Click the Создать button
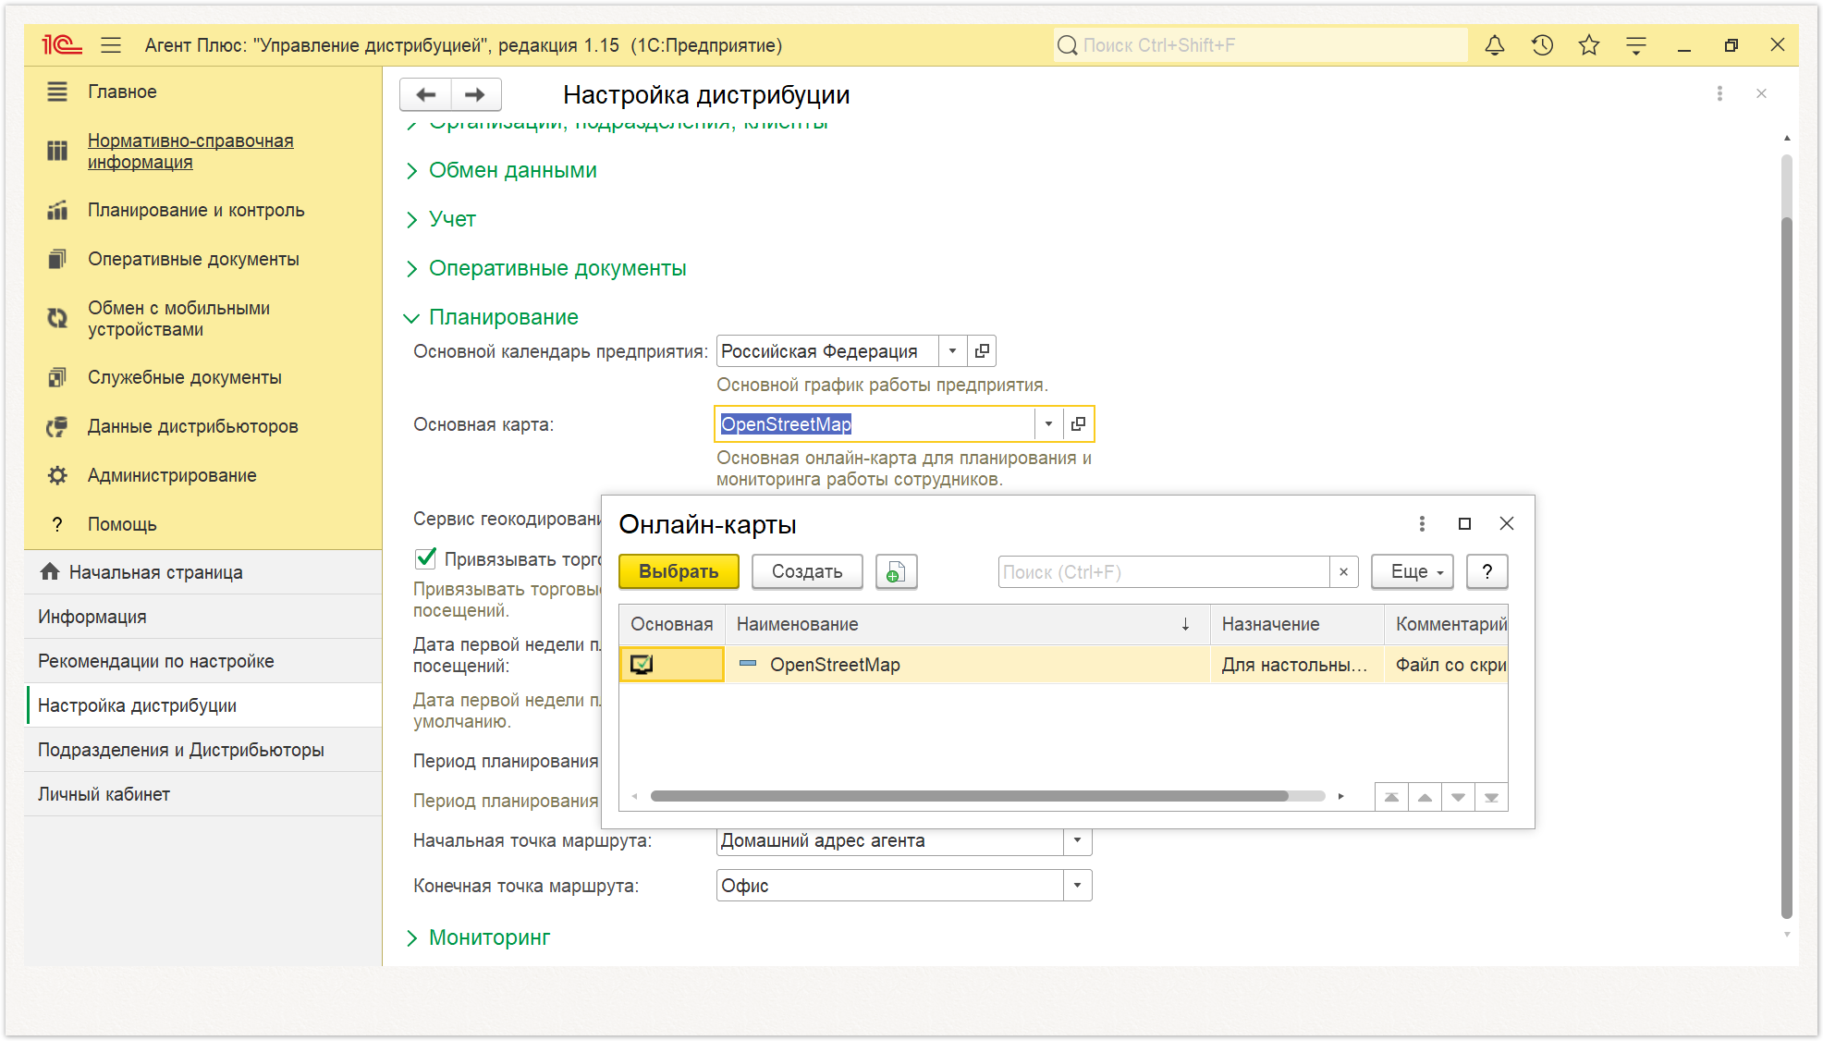The height and width of the screenshot is (1041, 1823). pyautogui.click(x=807, y=572)
